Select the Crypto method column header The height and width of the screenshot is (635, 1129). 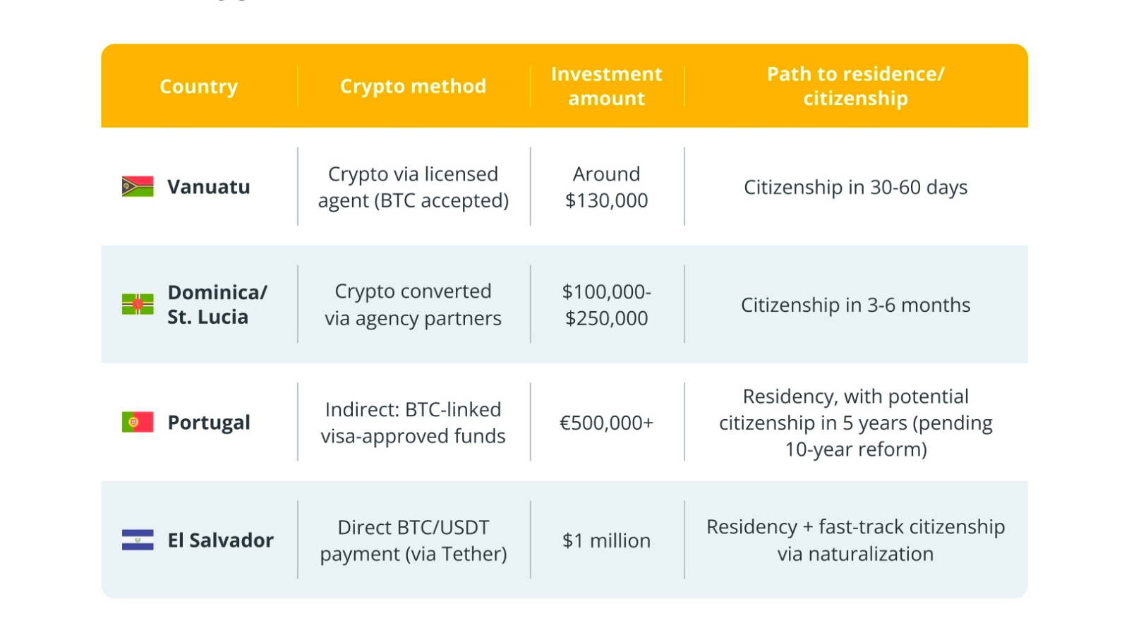413,86
